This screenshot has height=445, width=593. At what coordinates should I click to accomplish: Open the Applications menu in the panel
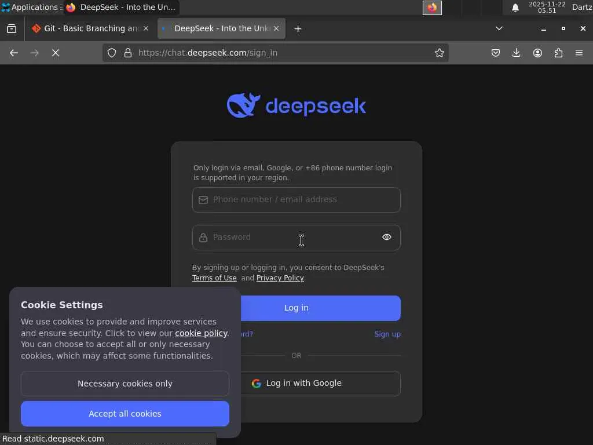[32, 7]
